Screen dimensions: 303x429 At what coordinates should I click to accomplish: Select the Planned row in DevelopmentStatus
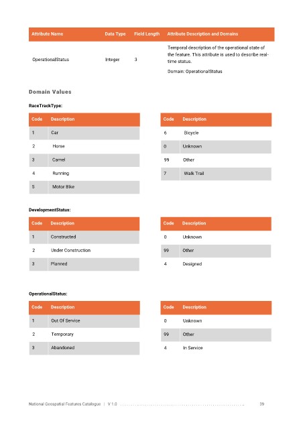point(84,264)
